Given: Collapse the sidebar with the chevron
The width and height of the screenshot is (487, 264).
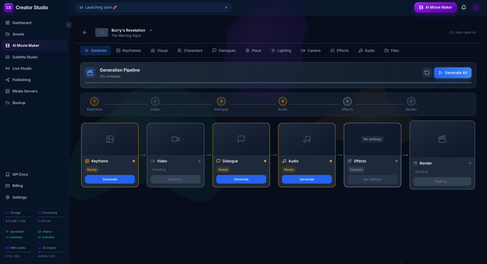Looking at the screenshot, I should tap(69, 25).
